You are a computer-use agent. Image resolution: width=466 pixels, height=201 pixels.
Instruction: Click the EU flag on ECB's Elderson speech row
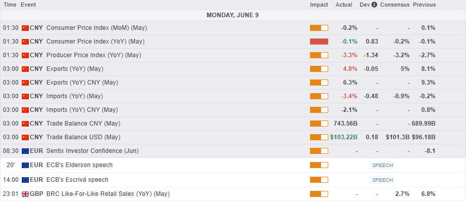(25, 165)
